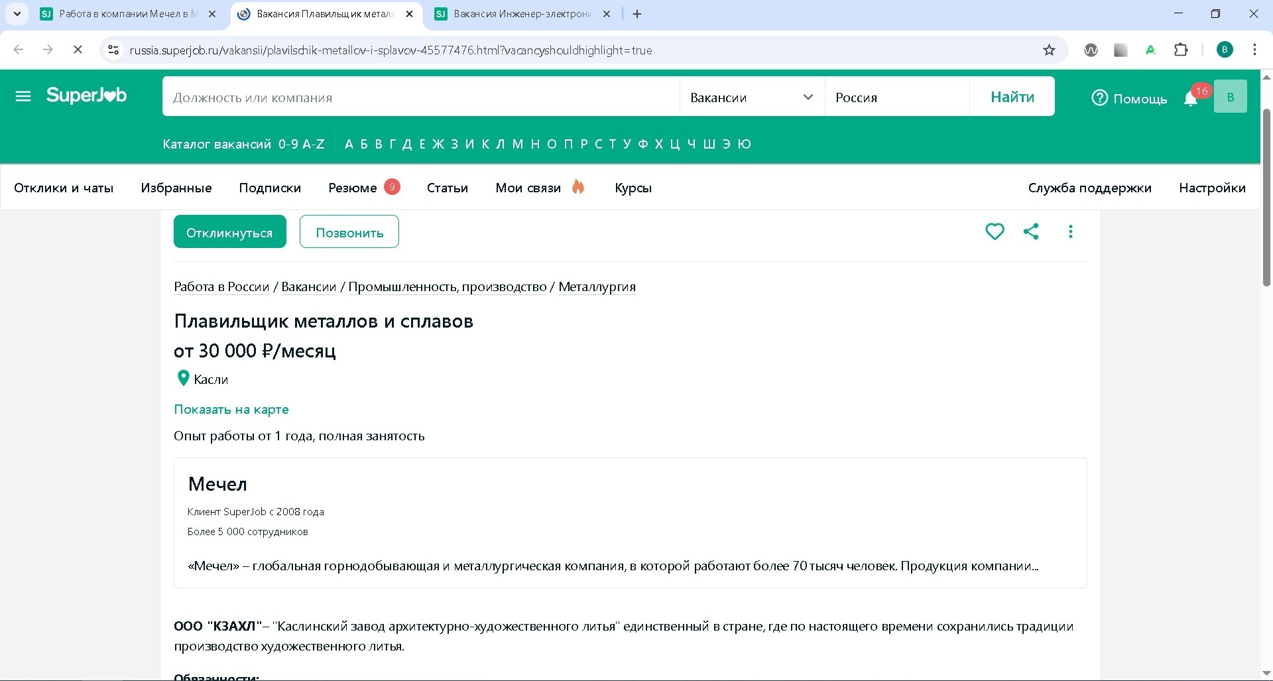Screen dimensions: 1273x681
Task: Open the notifications bell
Action: 1191,98
